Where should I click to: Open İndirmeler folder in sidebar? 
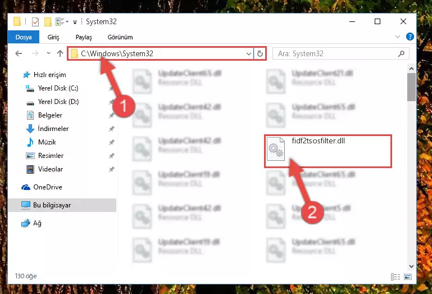point(53,129)
